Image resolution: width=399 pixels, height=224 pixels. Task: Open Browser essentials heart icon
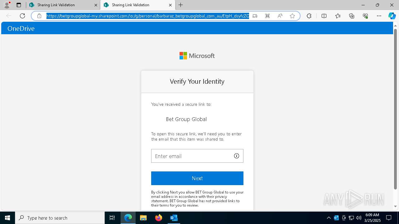pos(365,16)
